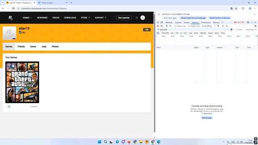Bookmark this page with star icon
This screenshot has width=258, height=145.
point(236,8)
